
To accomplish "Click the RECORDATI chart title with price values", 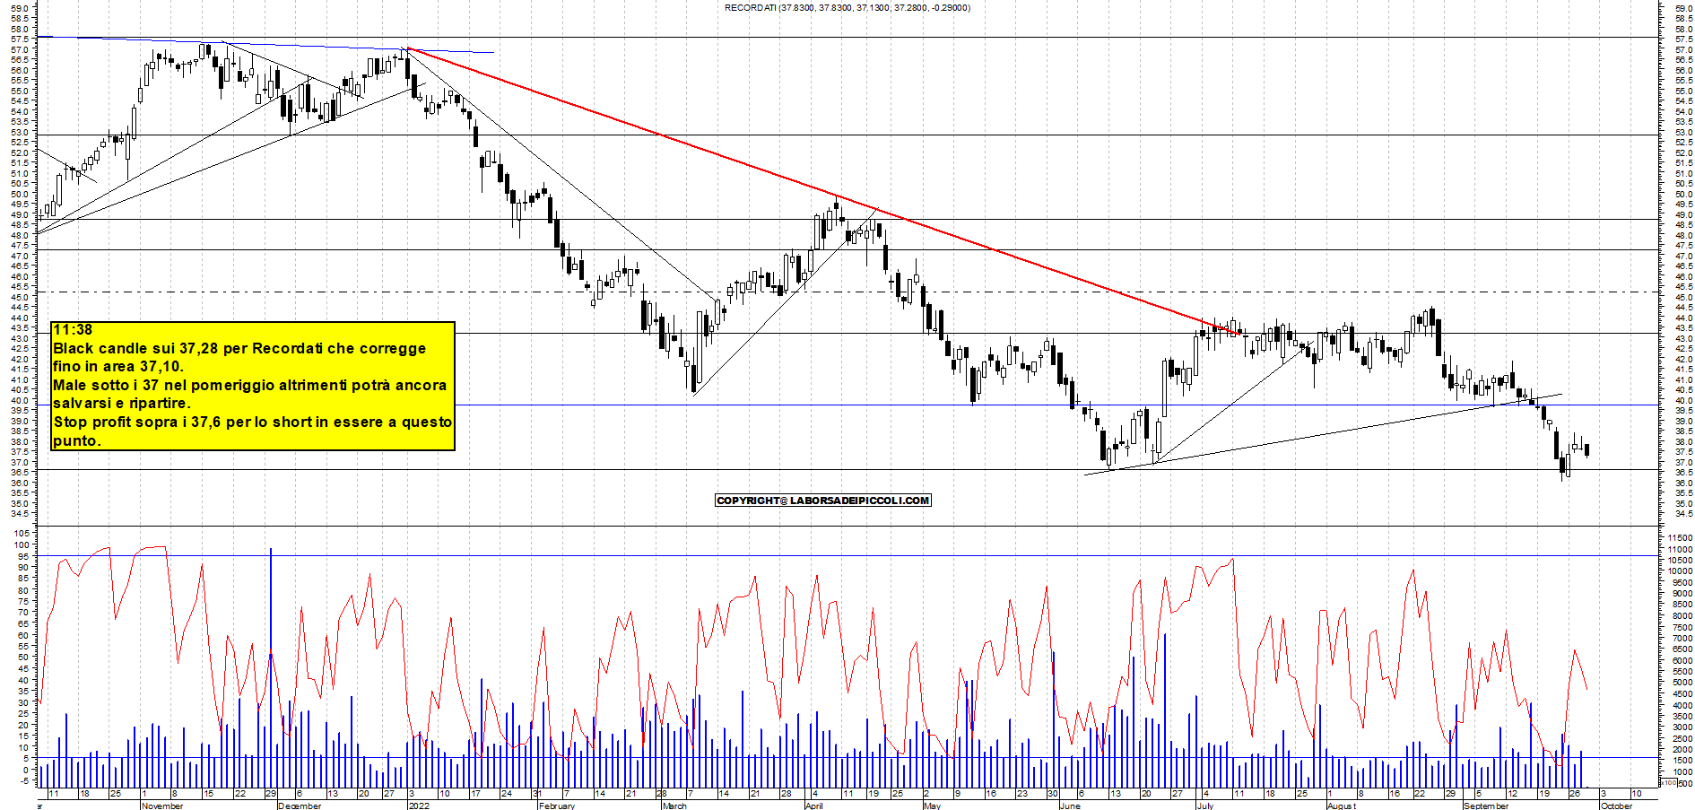I will point(847,8).
